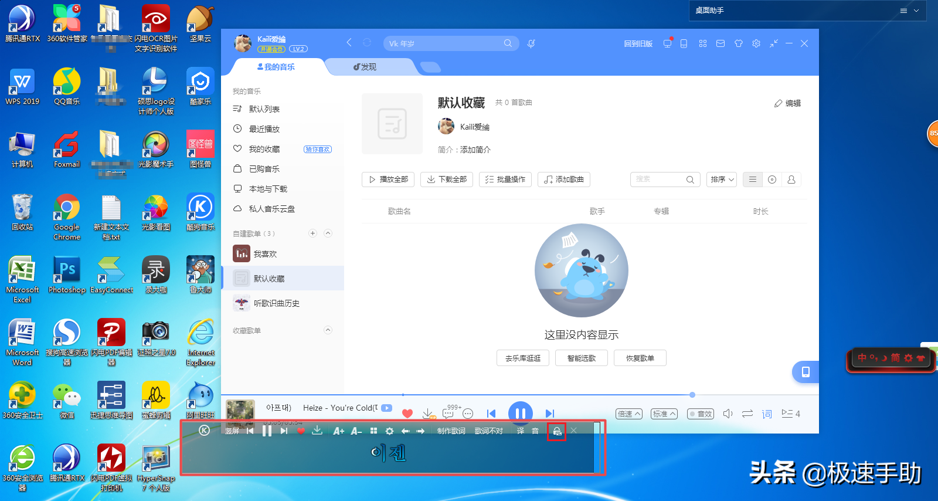
Task: Like the current song with the red heart
Action: click(x=407, y=414)
